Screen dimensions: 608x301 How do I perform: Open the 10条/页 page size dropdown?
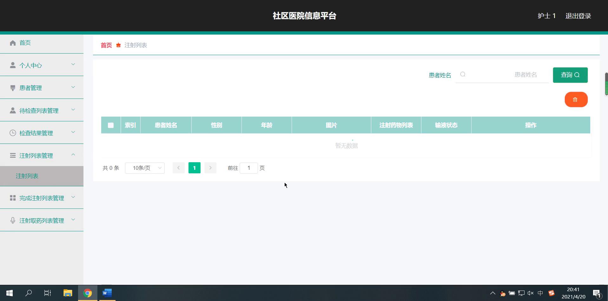[145, 168]
